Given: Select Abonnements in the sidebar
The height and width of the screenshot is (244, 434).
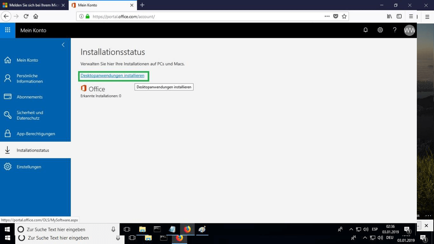Looking at the screenshot, I should [x=30, y=97].
